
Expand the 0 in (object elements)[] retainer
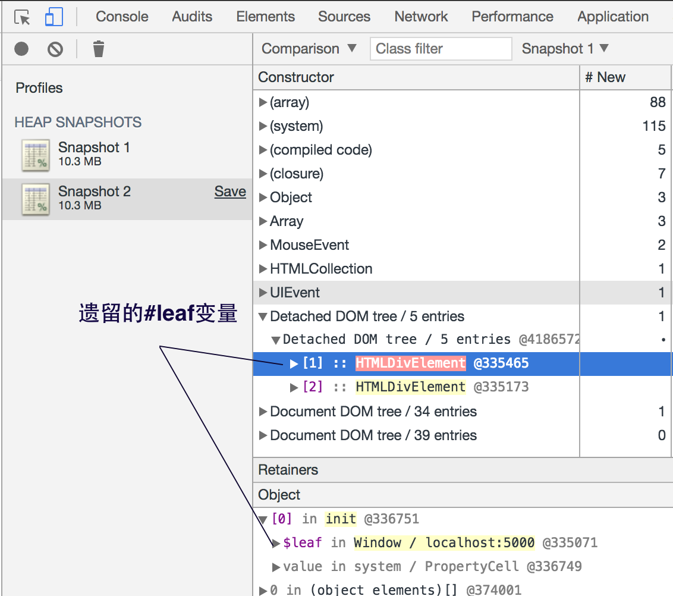point(263,591)
